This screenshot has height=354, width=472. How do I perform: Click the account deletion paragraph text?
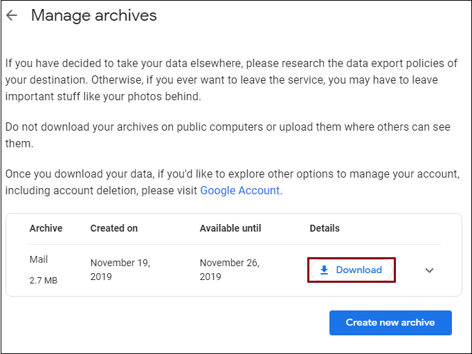tap(233, 183)
